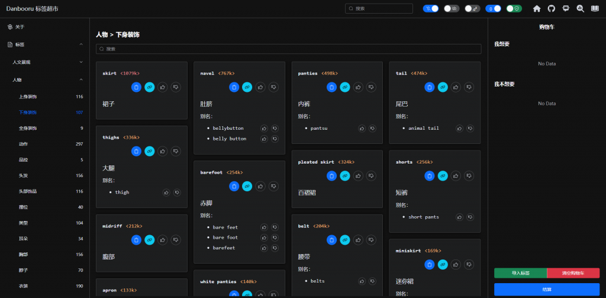Image resolution: width=606 pixels, height=298 pixels.
Task: Thumbs up the thighs tag
Action: coord(163,151)
